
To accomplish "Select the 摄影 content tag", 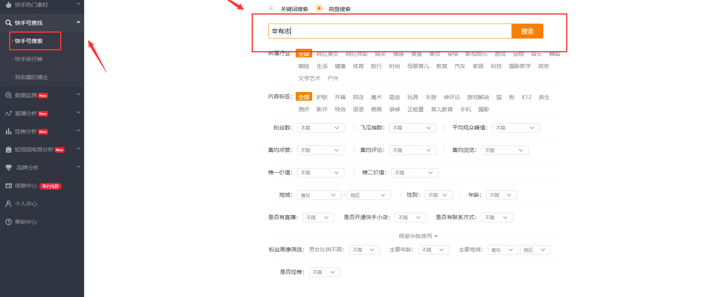I will pos(484,109).
